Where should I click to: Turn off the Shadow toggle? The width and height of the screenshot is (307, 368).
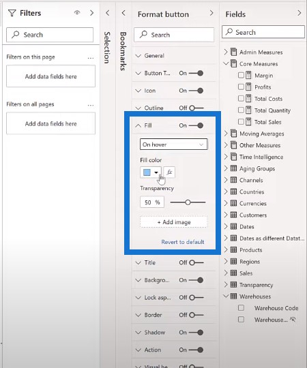tap(196, 333)
